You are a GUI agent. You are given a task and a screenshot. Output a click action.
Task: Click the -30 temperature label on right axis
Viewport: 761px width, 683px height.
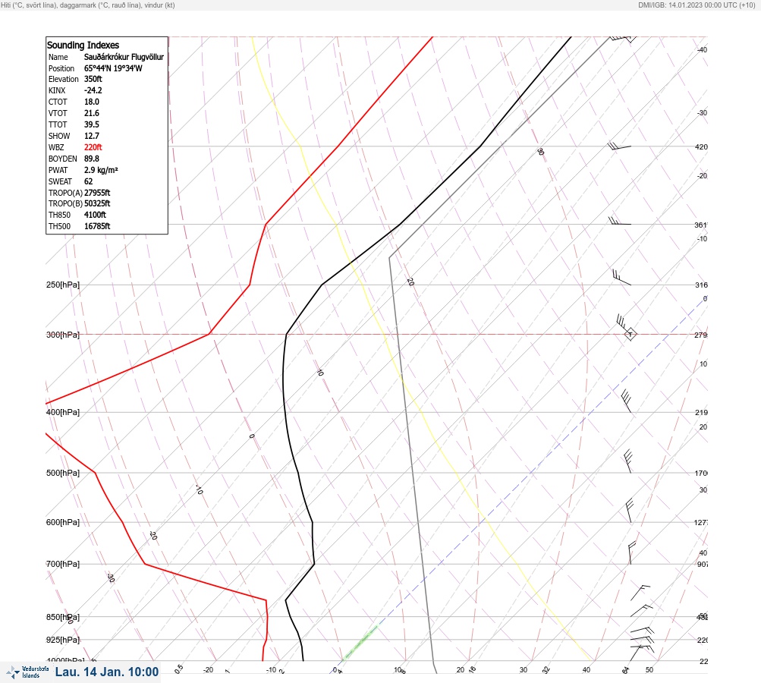[x=702, y=112]
